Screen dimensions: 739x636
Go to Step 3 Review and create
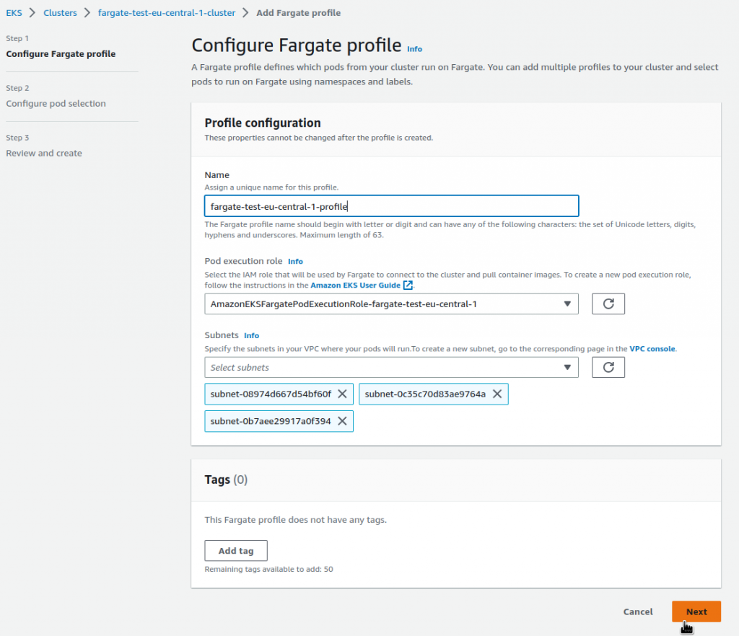click(x=44, y=153)
